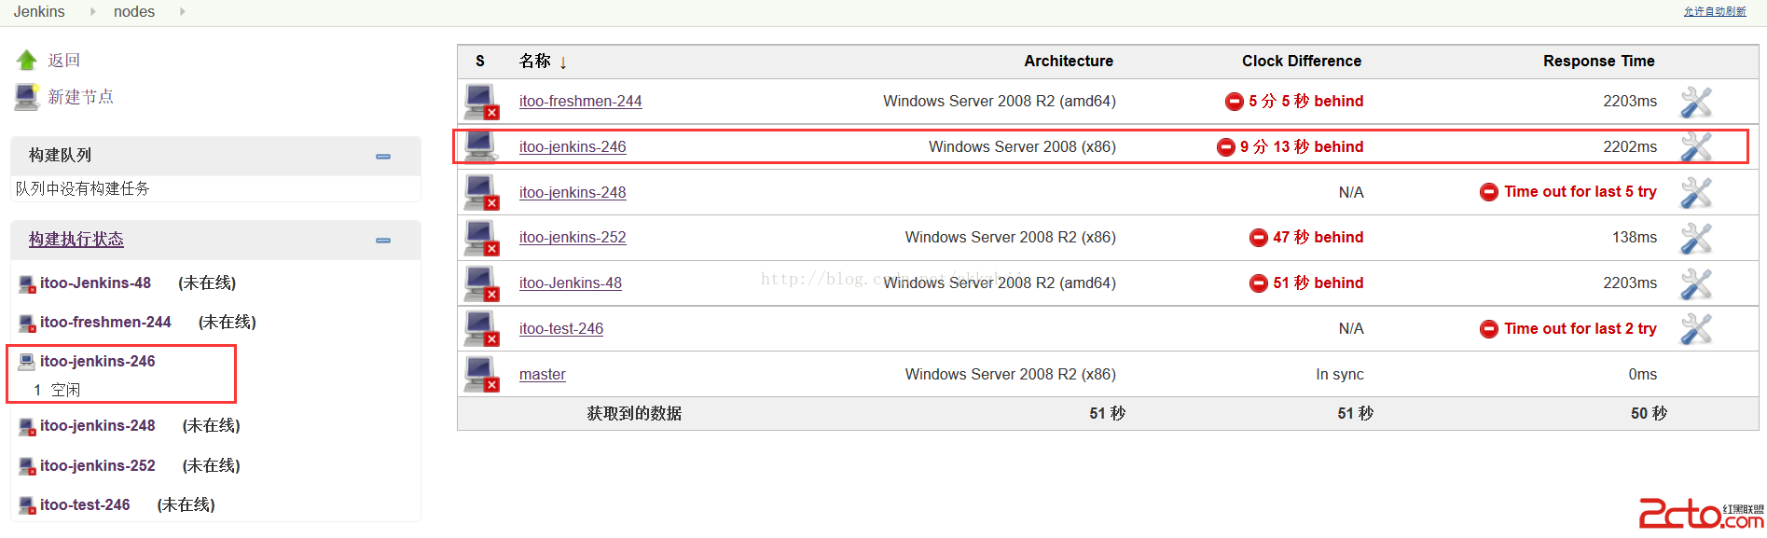Open the 构建执行状态 heading link
The image size is (1767, 538).
tap(76, 240)
